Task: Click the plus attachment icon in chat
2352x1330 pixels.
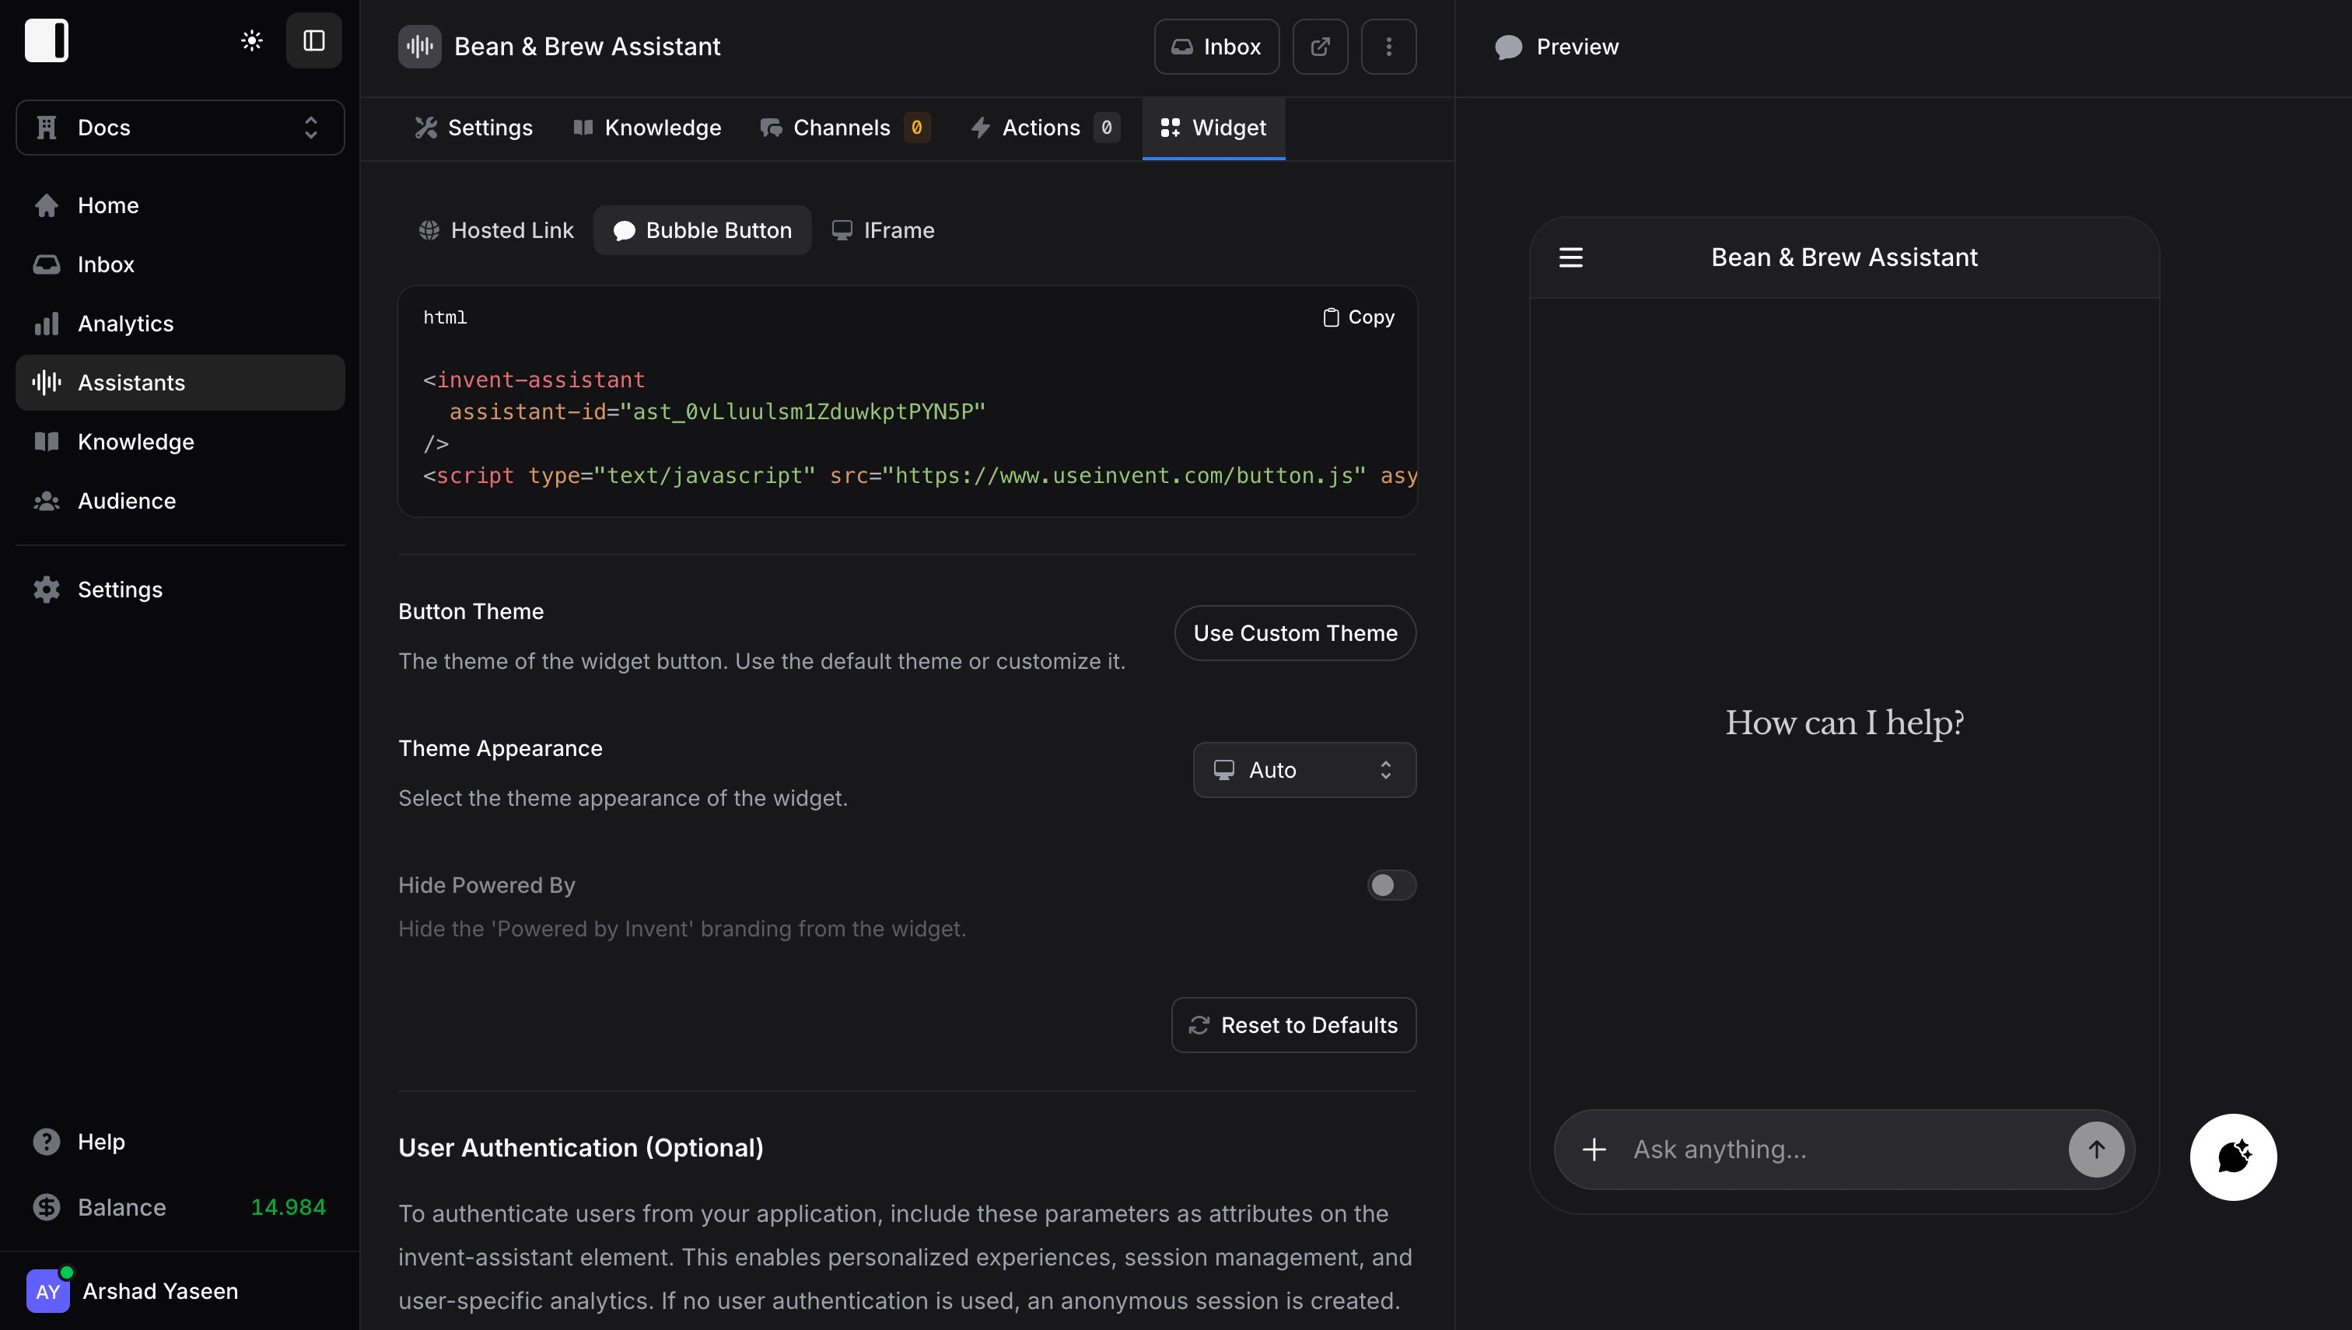Action: coord(1594,1149)
